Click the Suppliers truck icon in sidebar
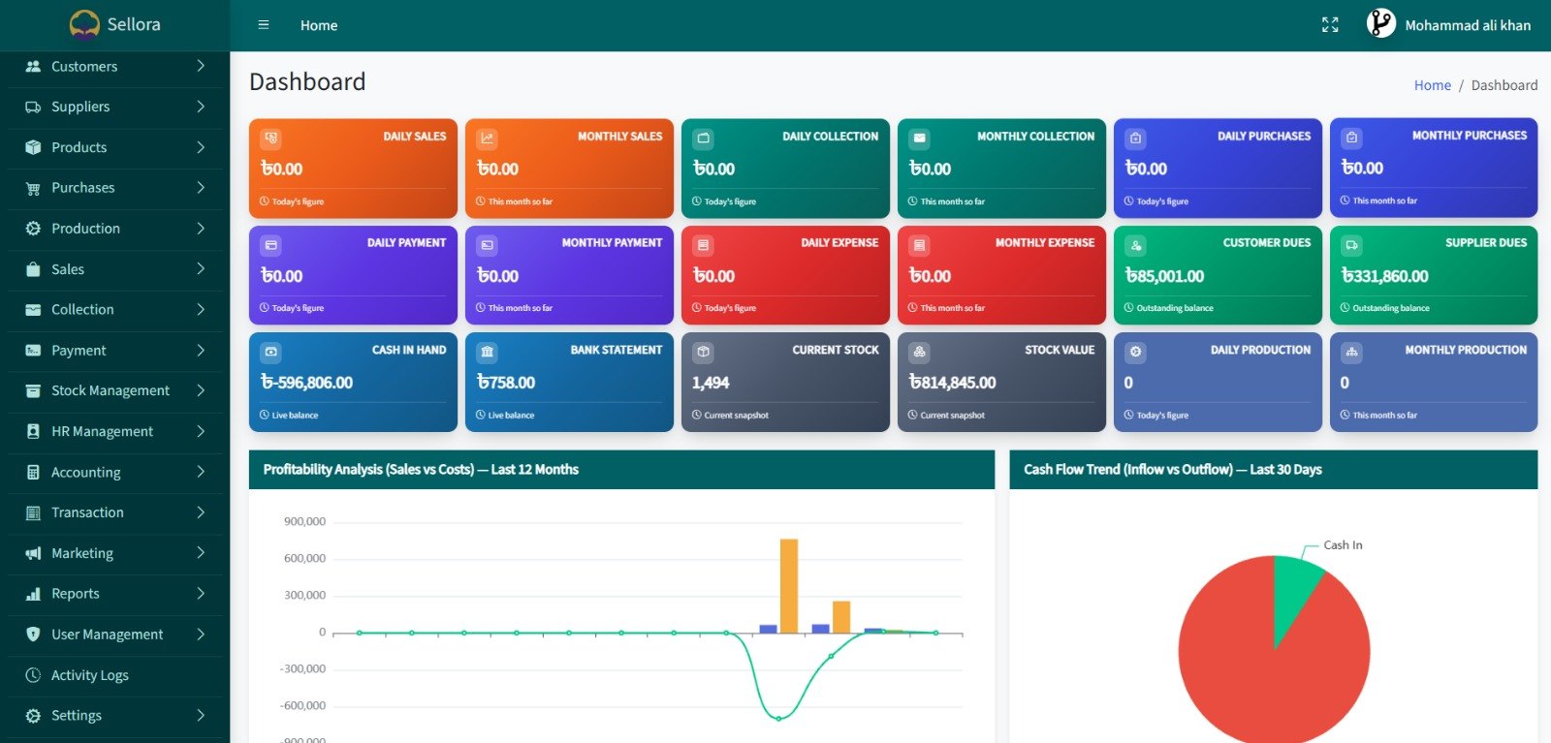 [x=33, y=107]
